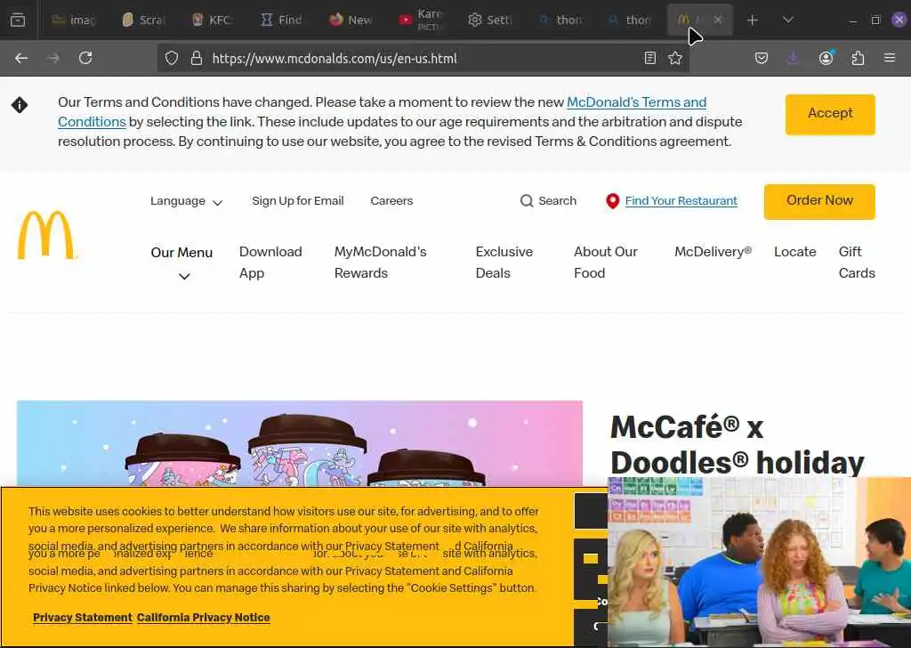Open the Download App menu item
Image resolution: width=911 pixels, height=648 pixels.
[270, 263]
